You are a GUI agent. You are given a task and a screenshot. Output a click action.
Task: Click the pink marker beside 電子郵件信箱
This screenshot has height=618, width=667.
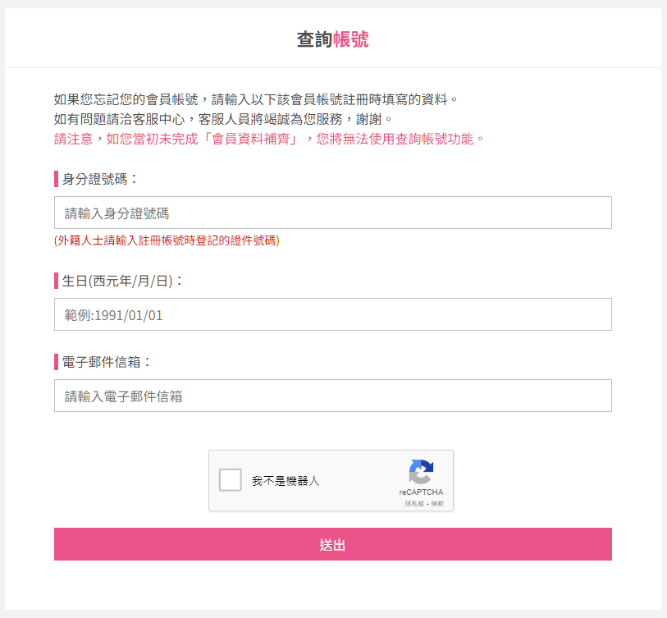point(56,362)
